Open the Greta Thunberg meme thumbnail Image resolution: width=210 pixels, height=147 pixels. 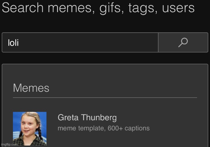(30, 129)
